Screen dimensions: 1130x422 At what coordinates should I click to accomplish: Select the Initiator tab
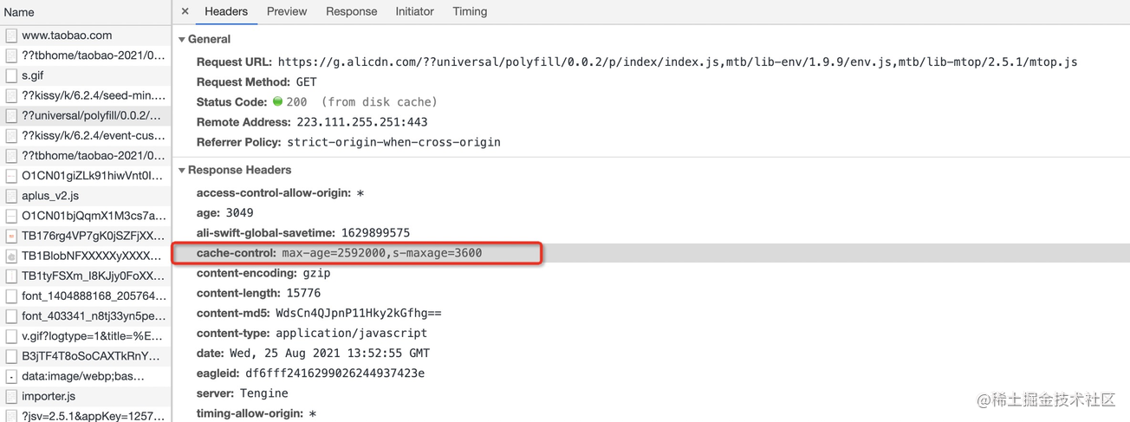tap(414, 11)
